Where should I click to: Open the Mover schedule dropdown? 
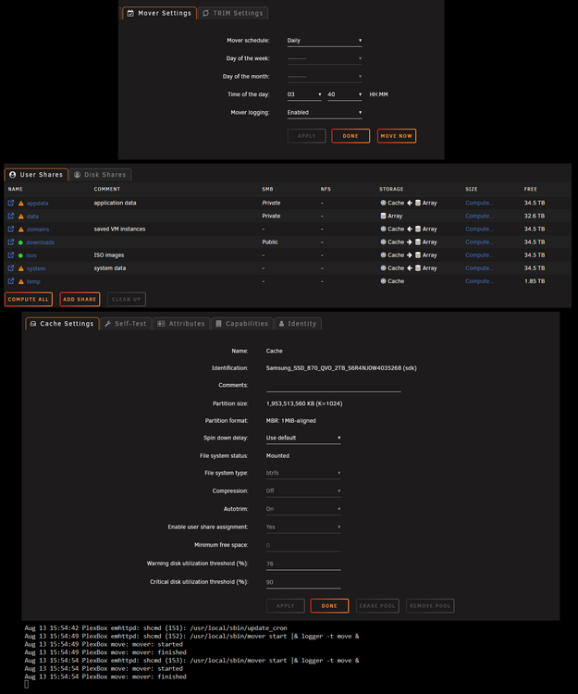[325, 41]
